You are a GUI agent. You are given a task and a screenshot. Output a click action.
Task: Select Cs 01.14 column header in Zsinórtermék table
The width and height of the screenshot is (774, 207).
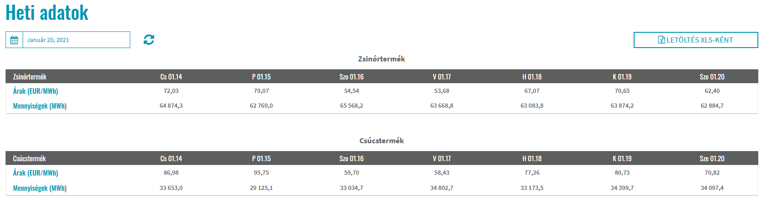pos(171,77)
